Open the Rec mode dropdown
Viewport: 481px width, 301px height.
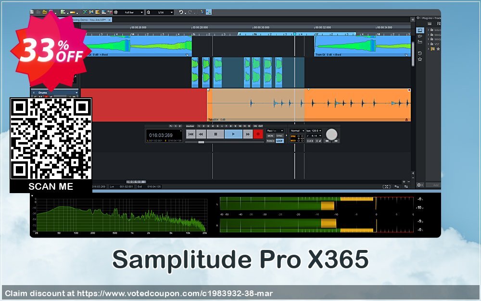[x=275, y=131]
